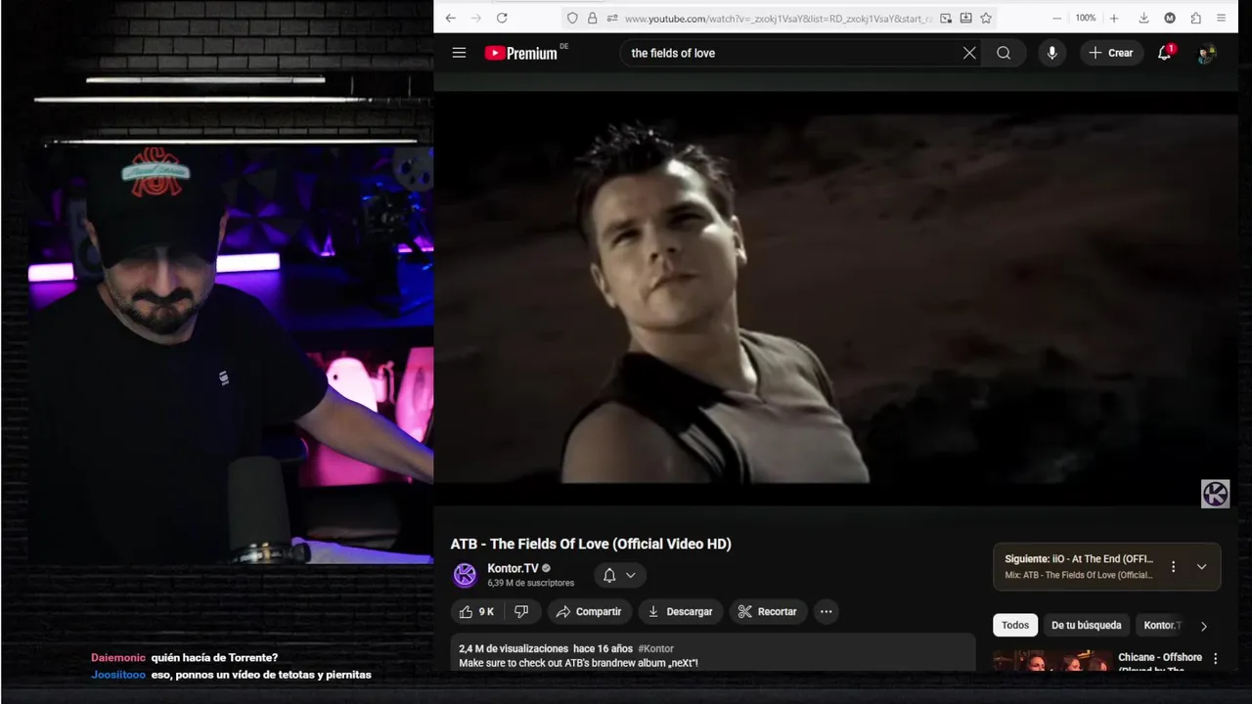The height and width of the screenshot is (704, 1252).
Task: Reload the YouTube page
Action: click(x=502, y=18)
